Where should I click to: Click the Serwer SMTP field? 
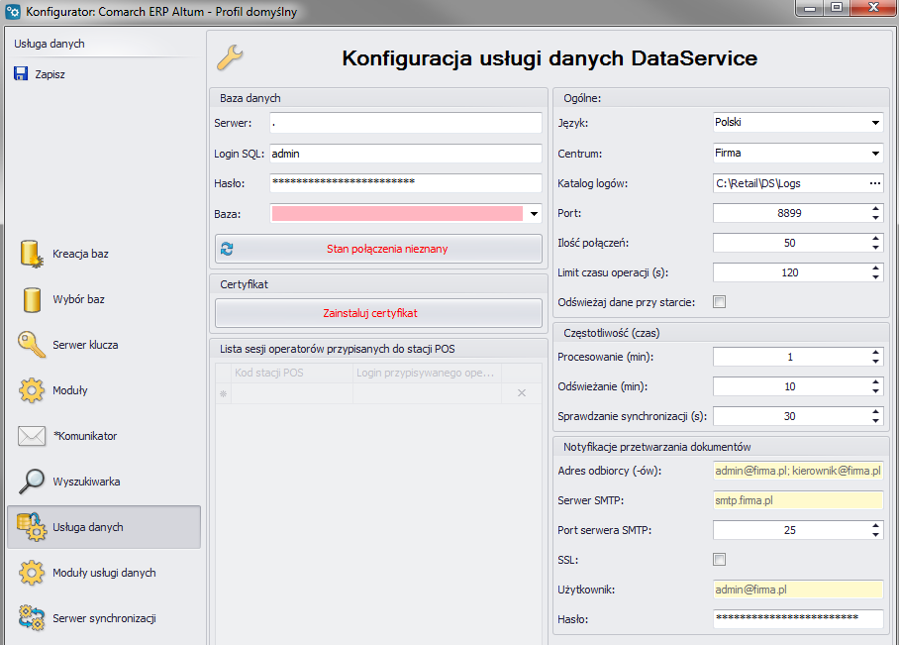pyautogui.click(x=798, y=500)
